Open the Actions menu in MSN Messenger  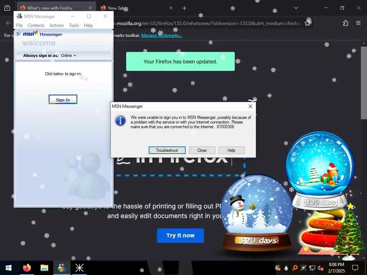click(x=57, y=25)
